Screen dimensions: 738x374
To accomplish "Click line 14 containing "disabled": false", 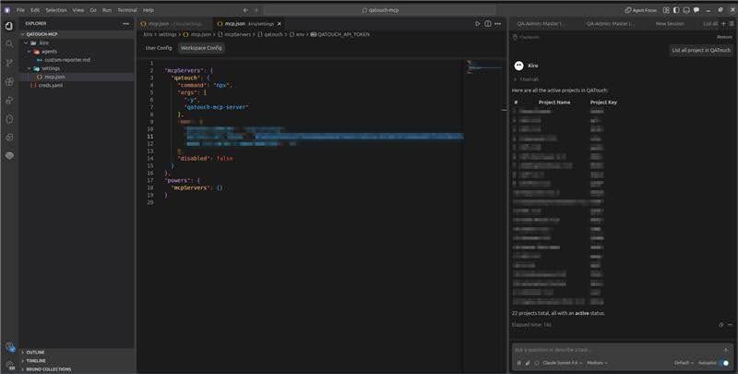I will [205, 158].
